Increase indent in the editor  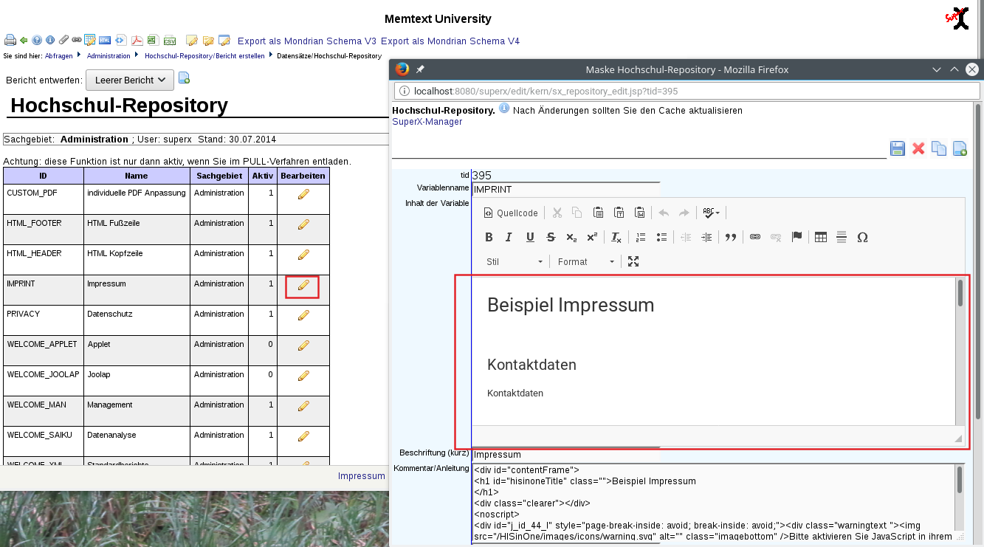(706, 237)
